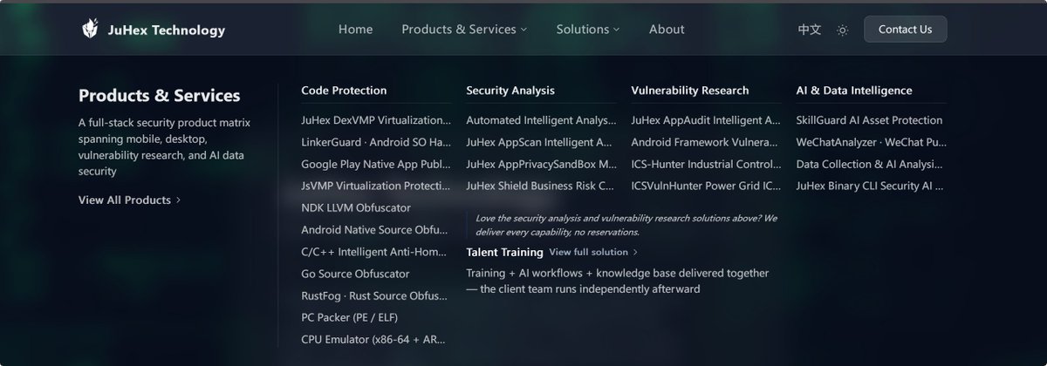Image resolution: width=1047 pixels, height=366 pixels.
Task: Open JuHex Binary CLI Security AI item
Action: [870, 186]
